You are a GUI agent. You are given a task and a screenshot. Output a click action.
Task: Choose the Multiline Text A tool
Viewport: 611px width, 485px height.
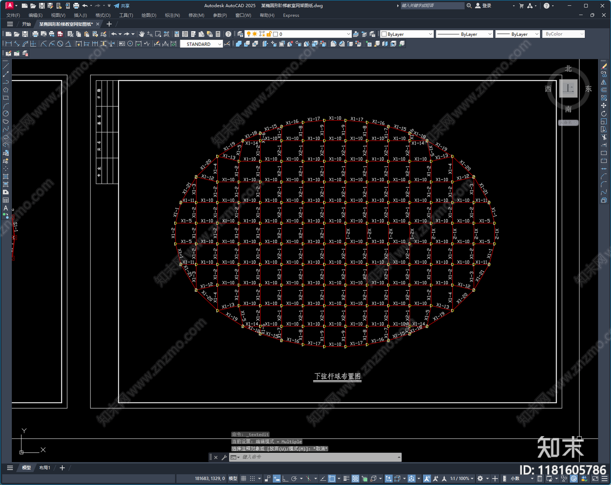[x=6, y=208]
